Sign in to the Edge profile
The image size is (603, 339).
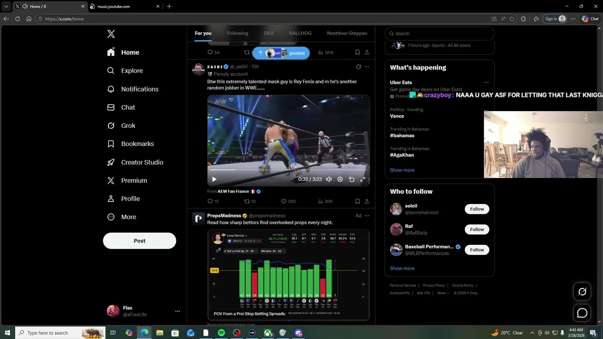pyautogui.click(x=554, y=19)
